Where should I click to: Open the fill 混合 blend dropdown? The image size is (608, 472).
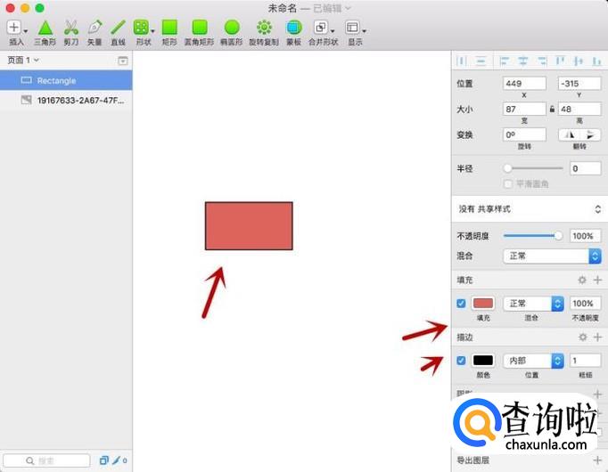tap(533, 303)
